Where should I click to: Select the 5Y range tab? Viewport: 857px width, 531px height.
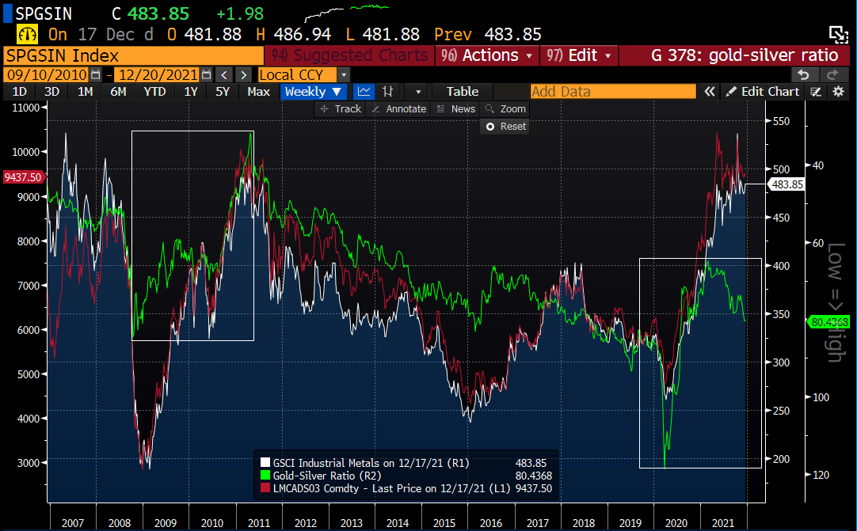(223, 92)
